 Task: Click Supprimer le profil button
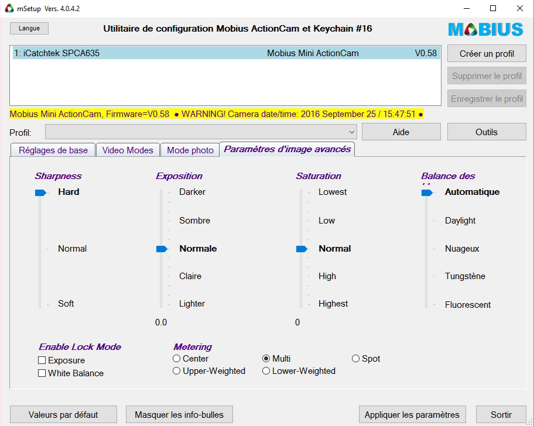[x=487, y=76]
